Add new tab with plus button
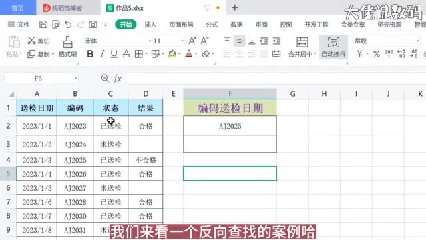 coord(235,7)
